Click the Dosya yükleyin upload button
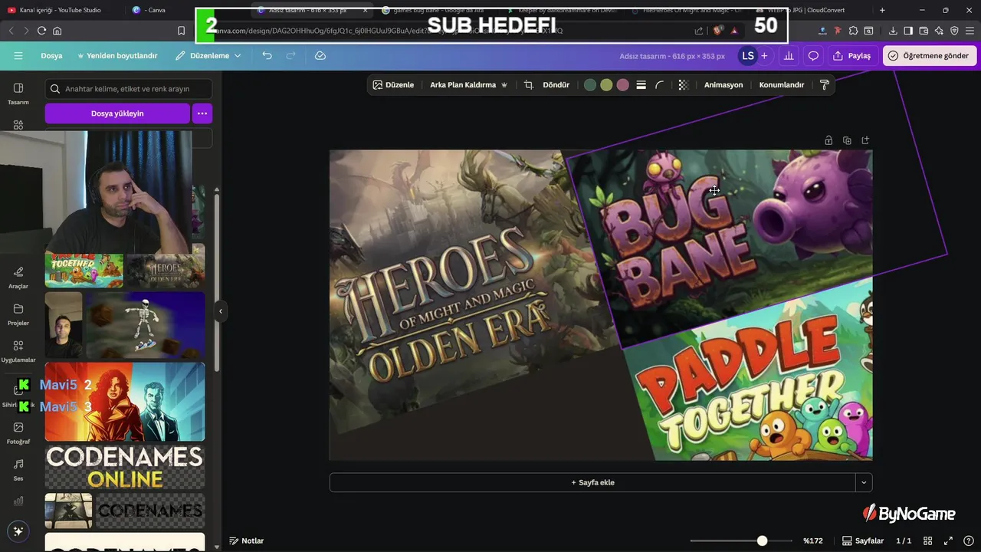The height and width of the screenshot is (552, 981). [117, 113]
